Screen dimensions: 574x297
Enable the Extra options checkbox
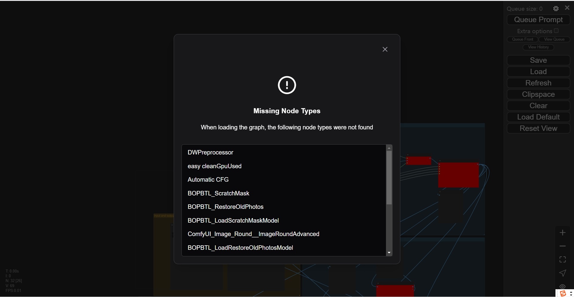pos(556,31)
